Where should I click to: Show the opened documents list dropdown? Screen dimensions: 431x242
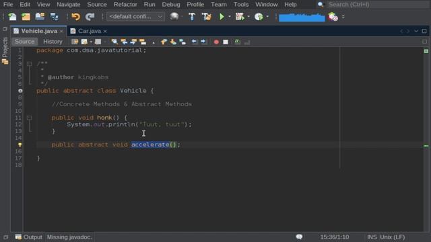(x=416, y=31)
